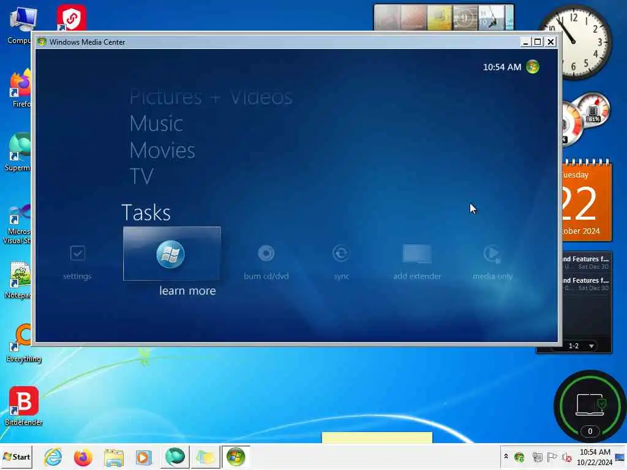The width and height of the screenshot is (627, 470).
Task: Show hidden system tray icons
Action: coord(506,456)
